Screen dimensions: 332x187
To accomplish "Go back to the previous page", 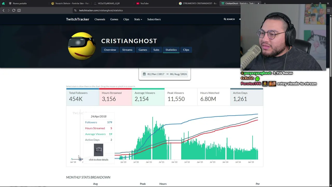I will [3, 10].
